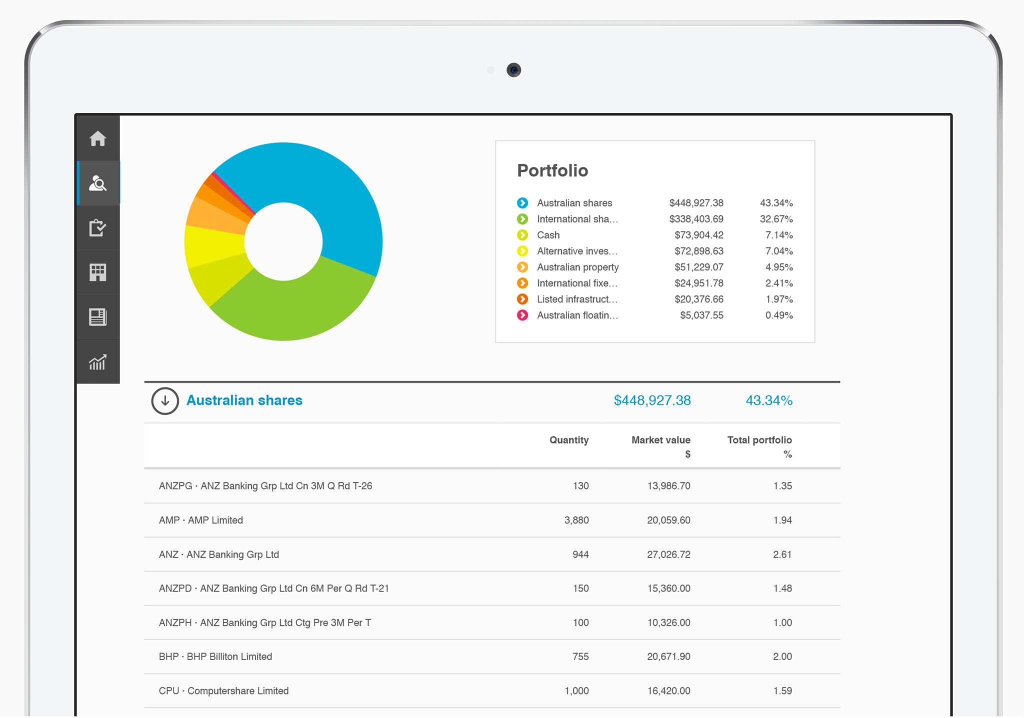View performance using the chart icon
1024x718 pixels.
97,361
